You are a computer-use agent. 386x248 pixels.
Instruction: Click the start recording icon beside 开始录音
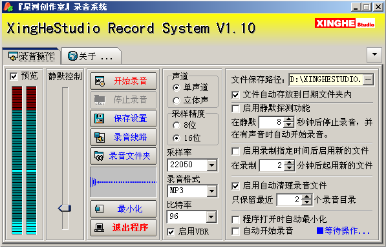(x=100, y=81)
